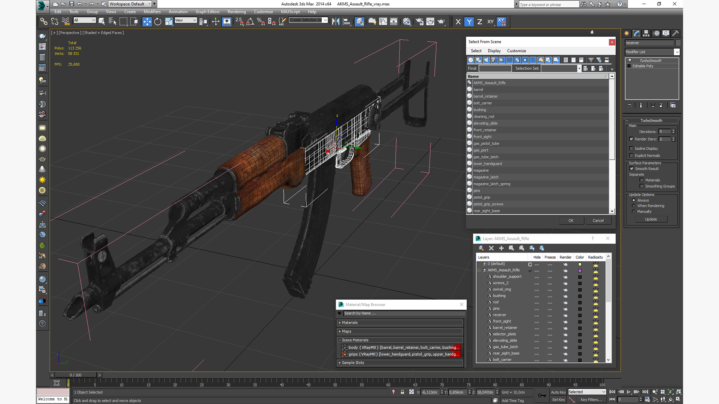Click the TurboSmooth Update button
This screenshot has height=404, width=719.
(651, 219)
